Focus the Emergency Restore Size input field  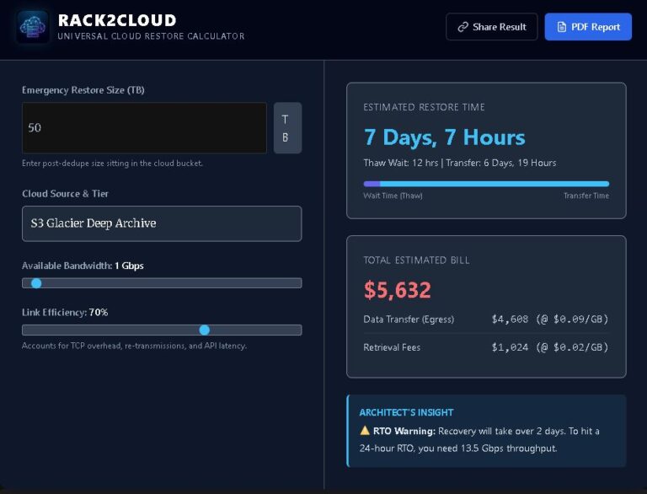144,128
